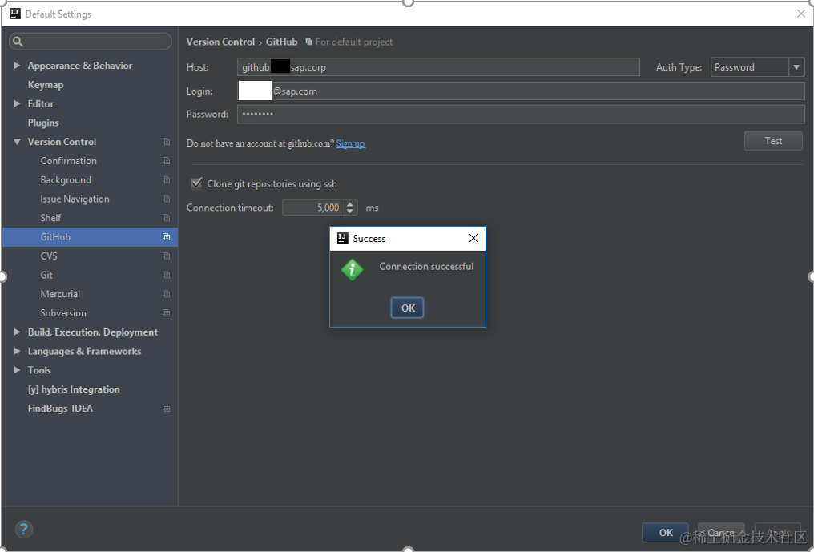Click the Version Control breadcrumb in header
Screen dimensions: 814x552
coord(220,42)
